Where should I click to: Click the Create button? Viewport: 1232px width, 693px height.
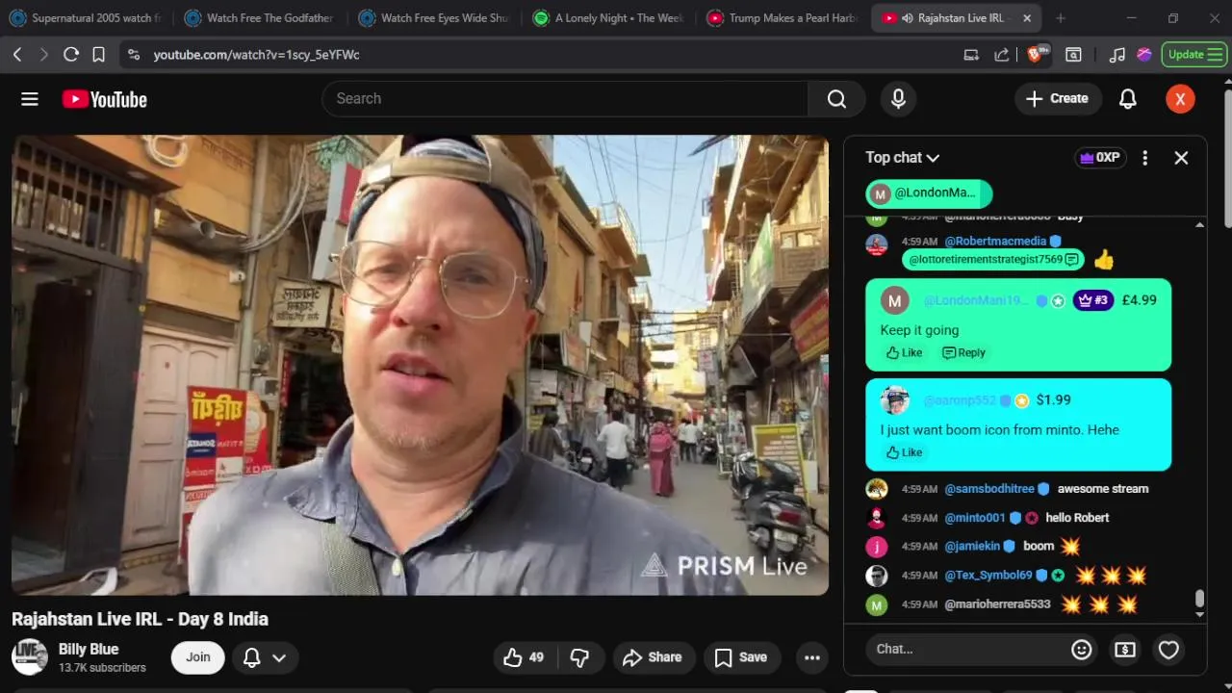[x=1058, y=99]
